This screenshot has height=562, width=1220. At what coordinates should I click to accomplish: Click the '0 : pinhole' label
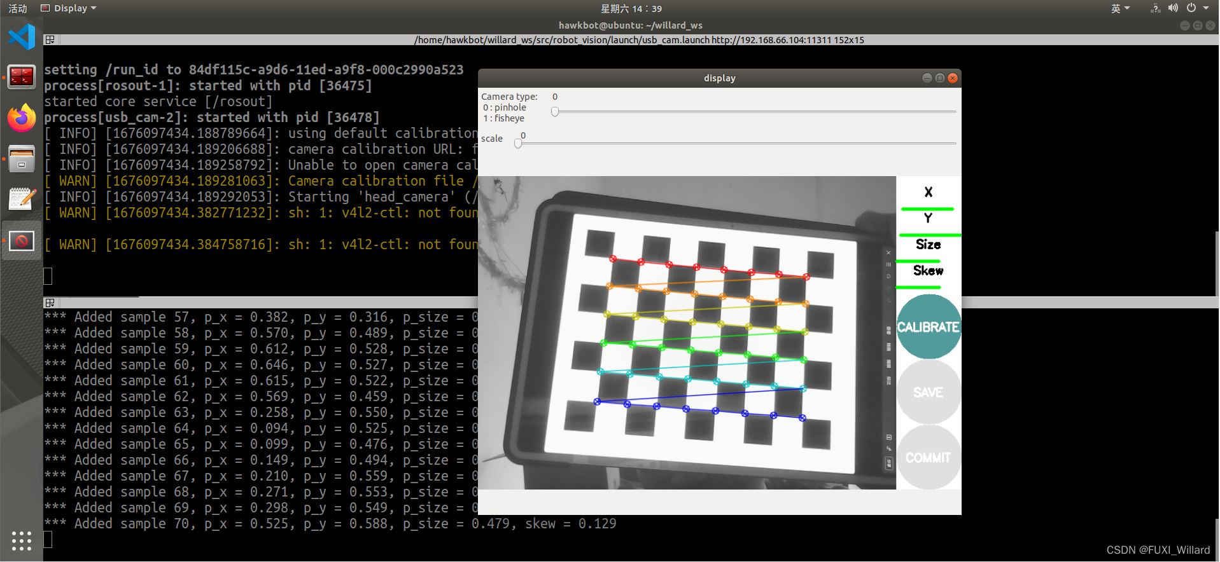[x=504, y=107]
